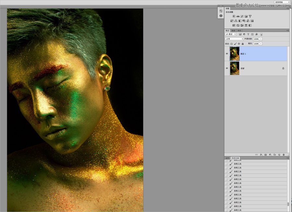Add a layer mask to the layer
The image size is (292, 212).
(x=265, y=155)
